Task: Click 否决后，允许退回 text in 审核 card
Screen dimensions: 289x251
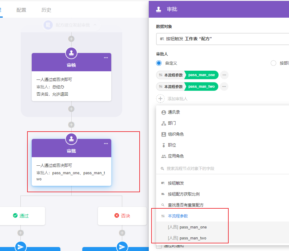Action: pyautogui.click(x=52, y=94)
